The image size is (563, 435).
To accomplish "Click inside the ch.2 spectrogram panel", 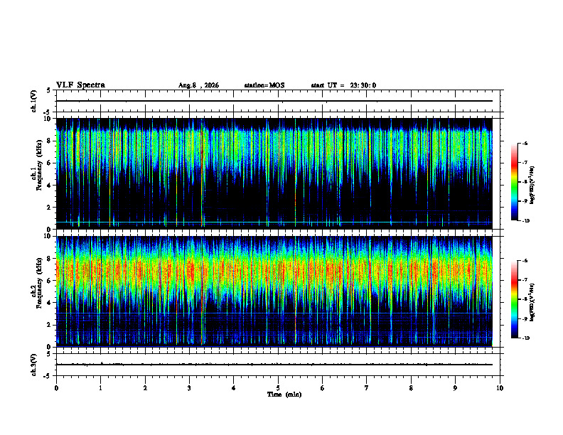I will 274,291.
